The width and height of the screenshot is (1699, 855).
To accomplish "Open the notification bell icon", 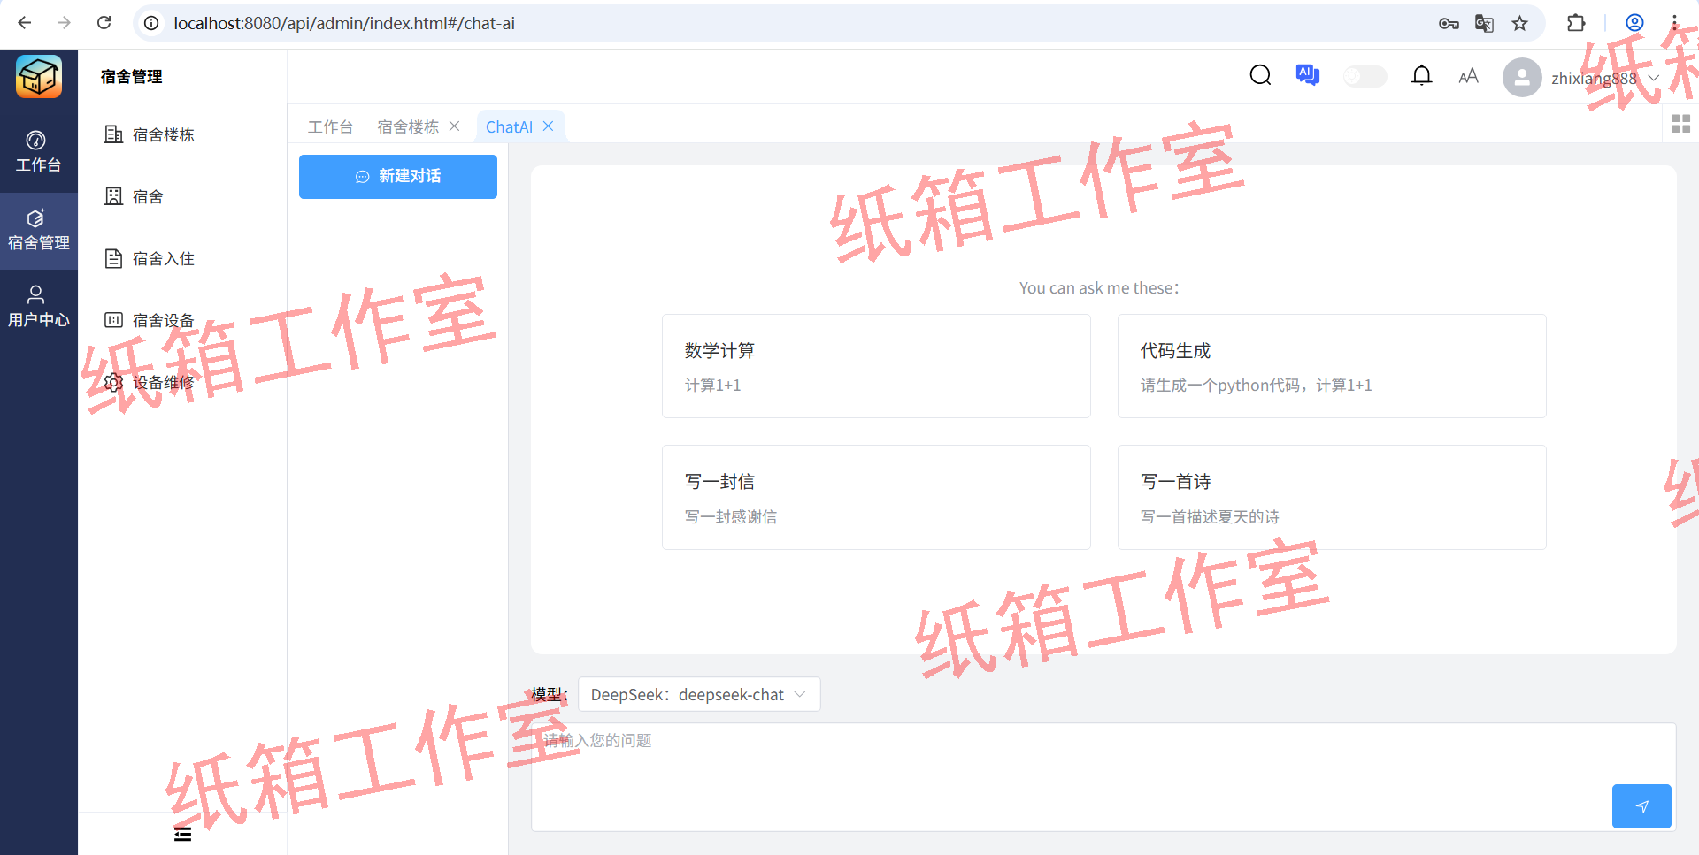I will pyautogui.click(x=1422, y=76).
